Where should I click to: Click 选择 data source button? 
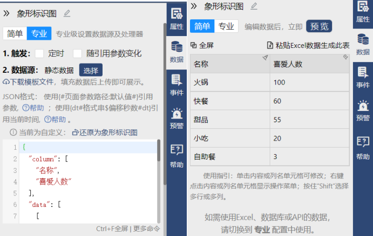91,70
